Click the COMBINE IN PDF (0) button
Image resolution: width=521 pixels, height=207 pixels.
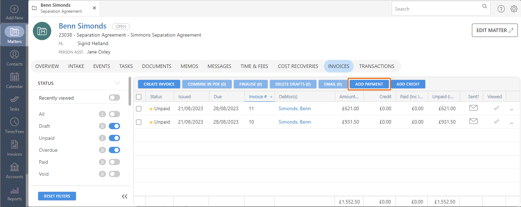coord(207,84)
